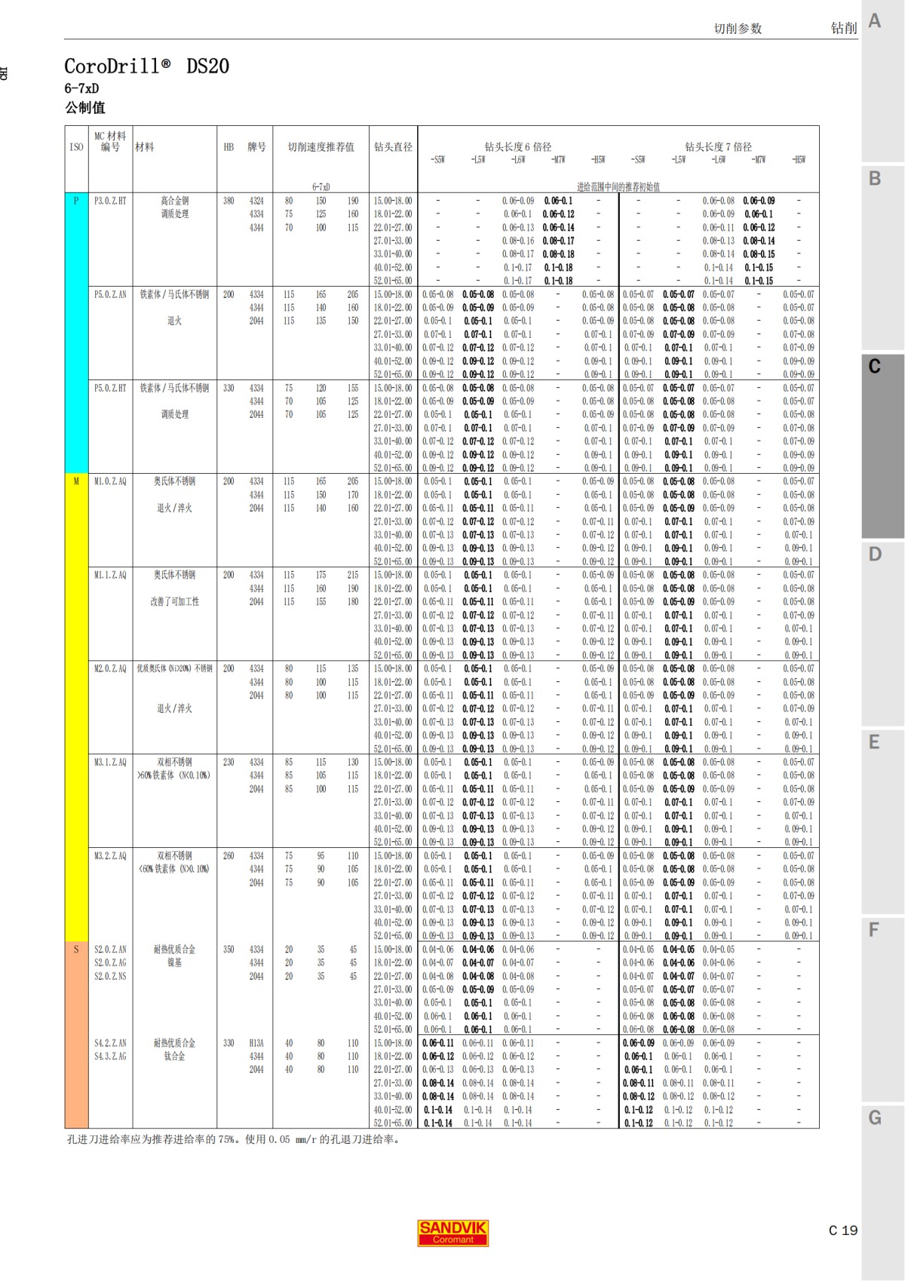Image resolution: width=905 pixels, height=1281 pixels.
Task: Click material code S2.0.Z.AG
Action: [110, 963]
